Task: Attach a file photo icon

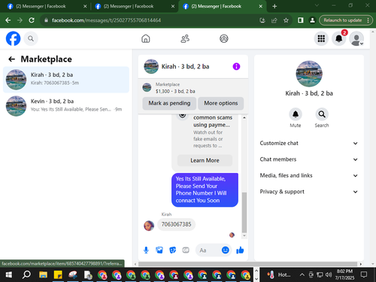Action: [x=159, y=250]
